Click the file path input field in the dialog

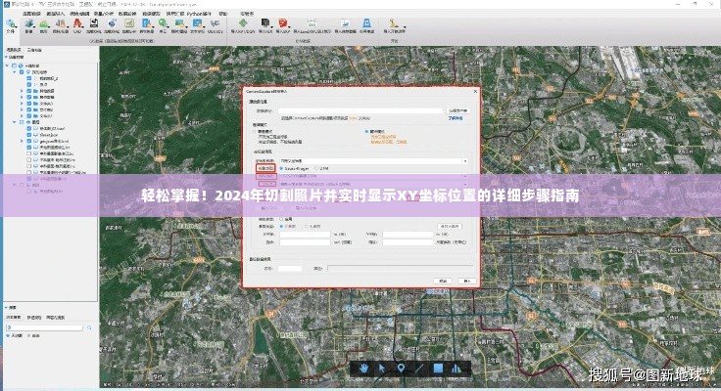coord(360,111)
